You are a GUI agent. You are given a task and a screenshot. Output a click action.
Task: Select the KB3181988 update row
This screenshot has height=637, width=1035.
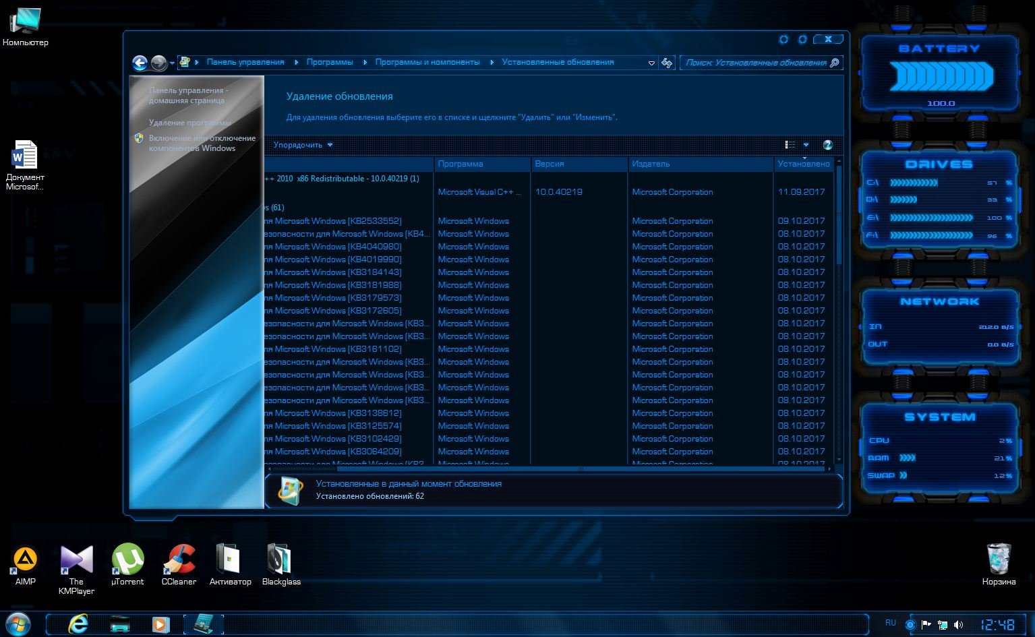[550, 285]
